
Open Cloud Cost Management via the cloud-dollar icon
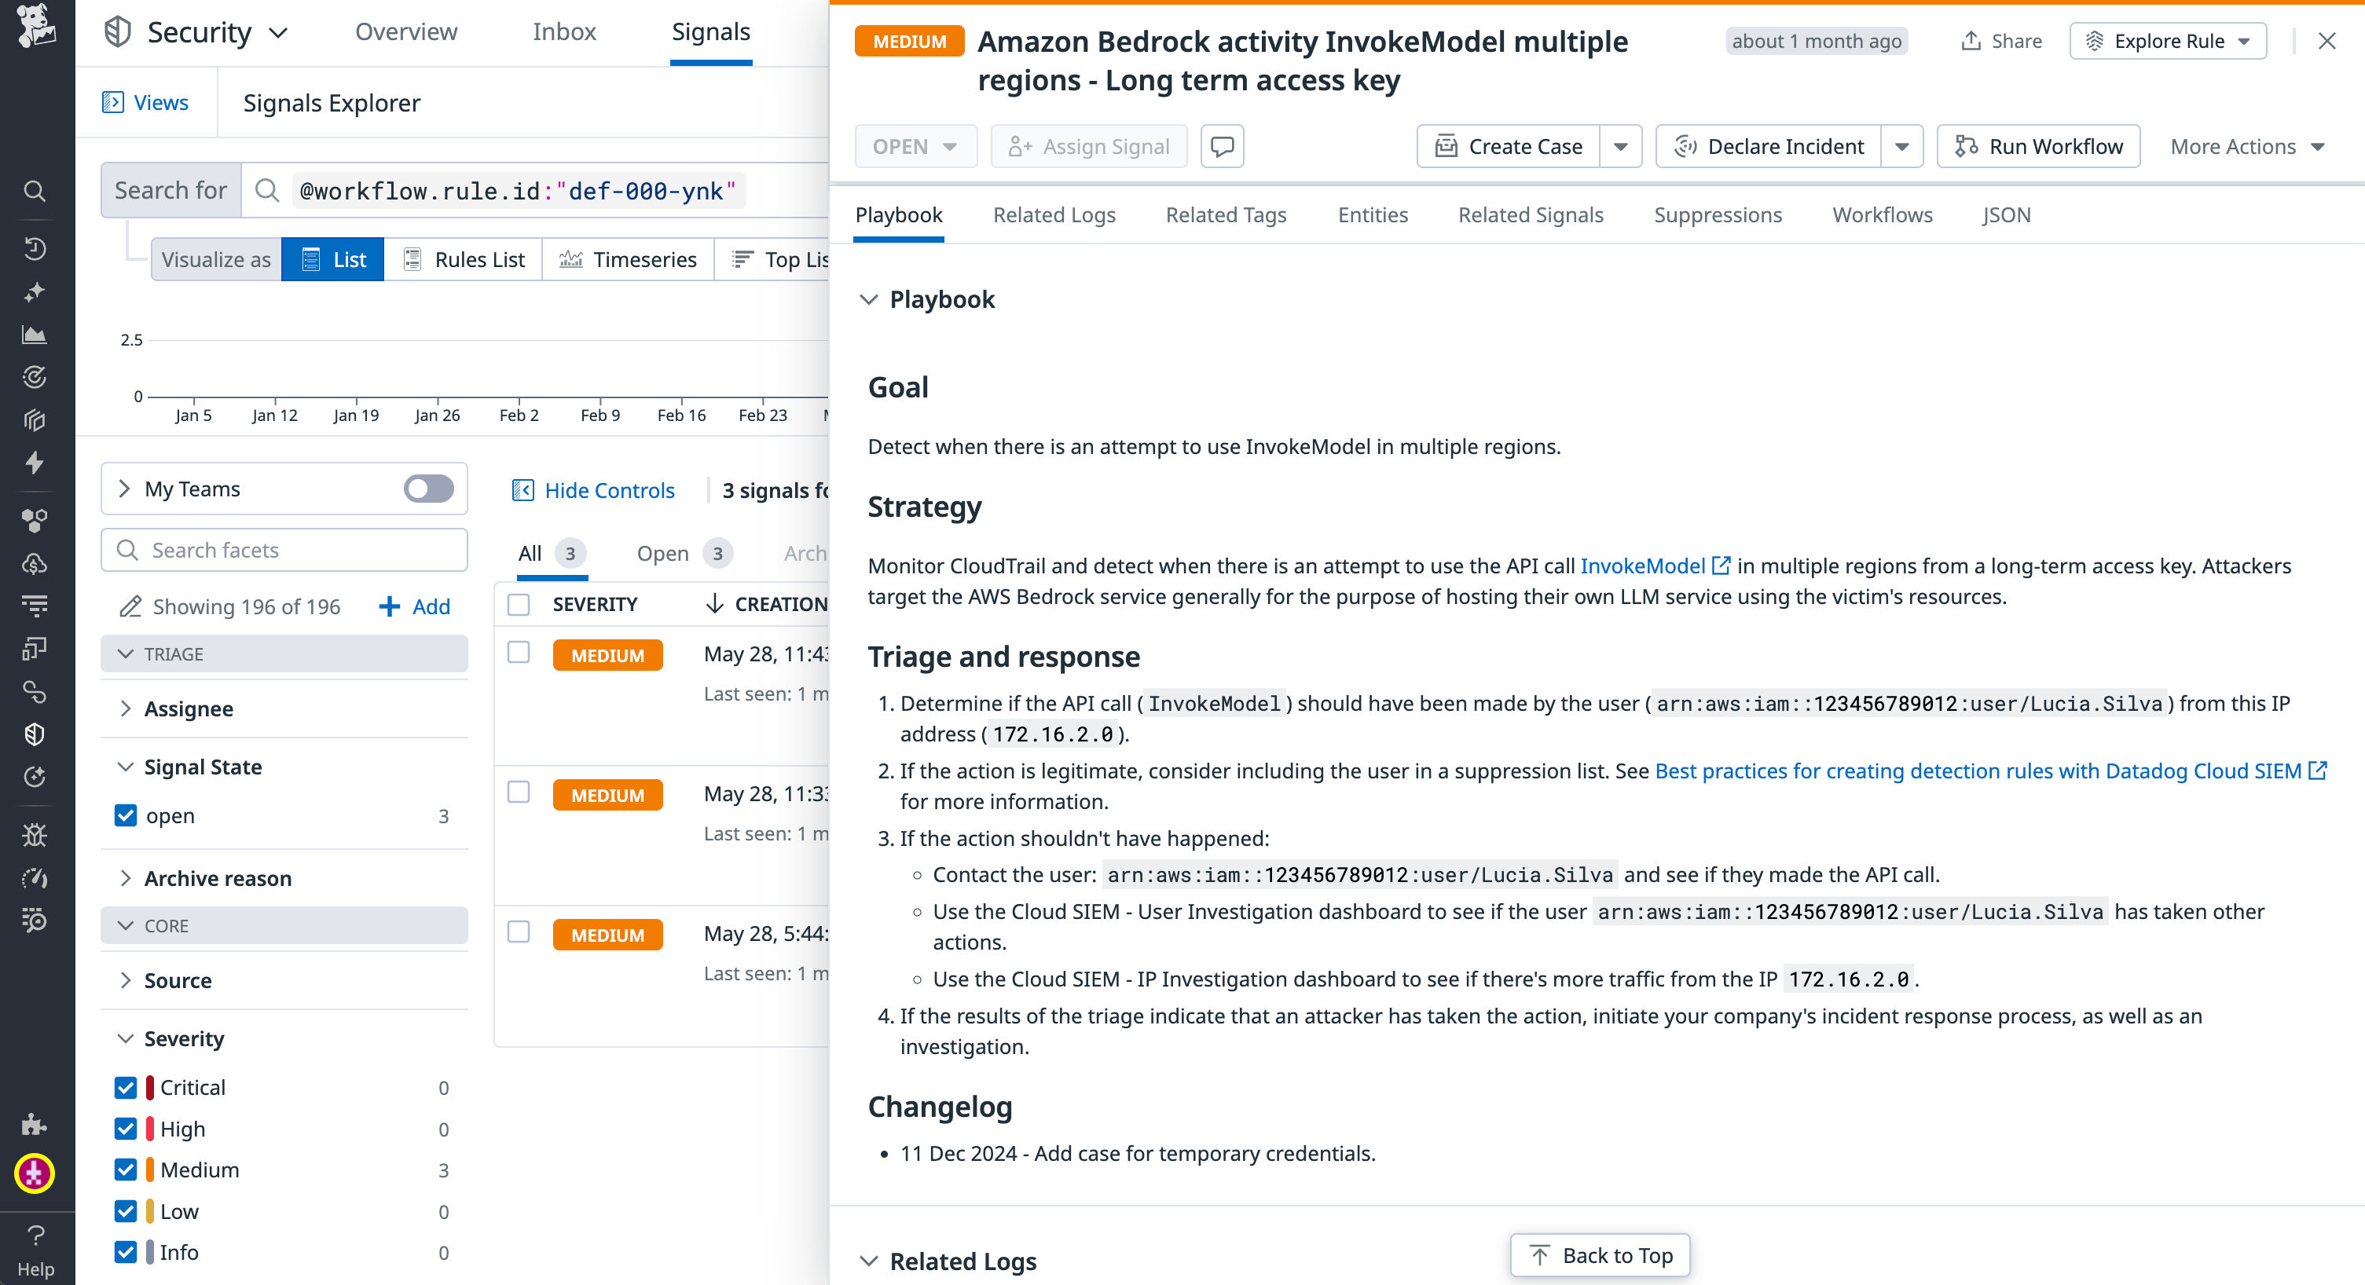coord(35,562)
